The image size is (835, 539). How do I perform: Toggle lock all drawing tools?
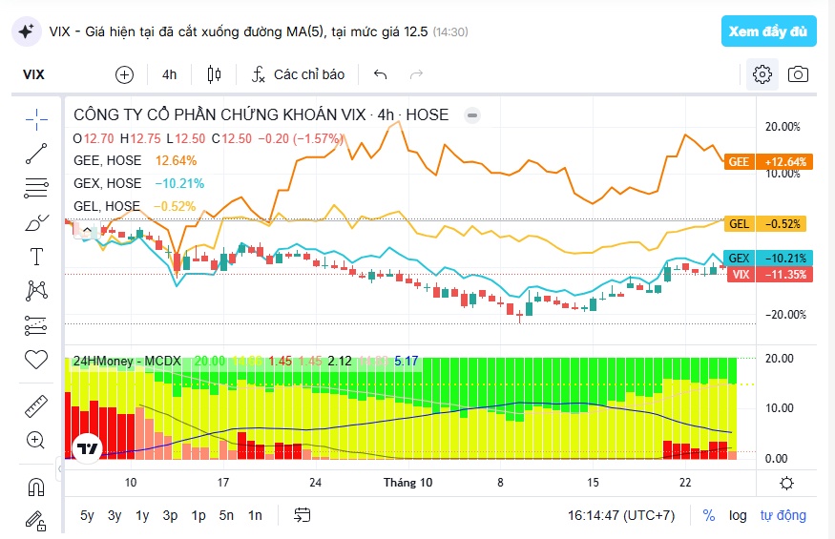(x=36, y=521)
